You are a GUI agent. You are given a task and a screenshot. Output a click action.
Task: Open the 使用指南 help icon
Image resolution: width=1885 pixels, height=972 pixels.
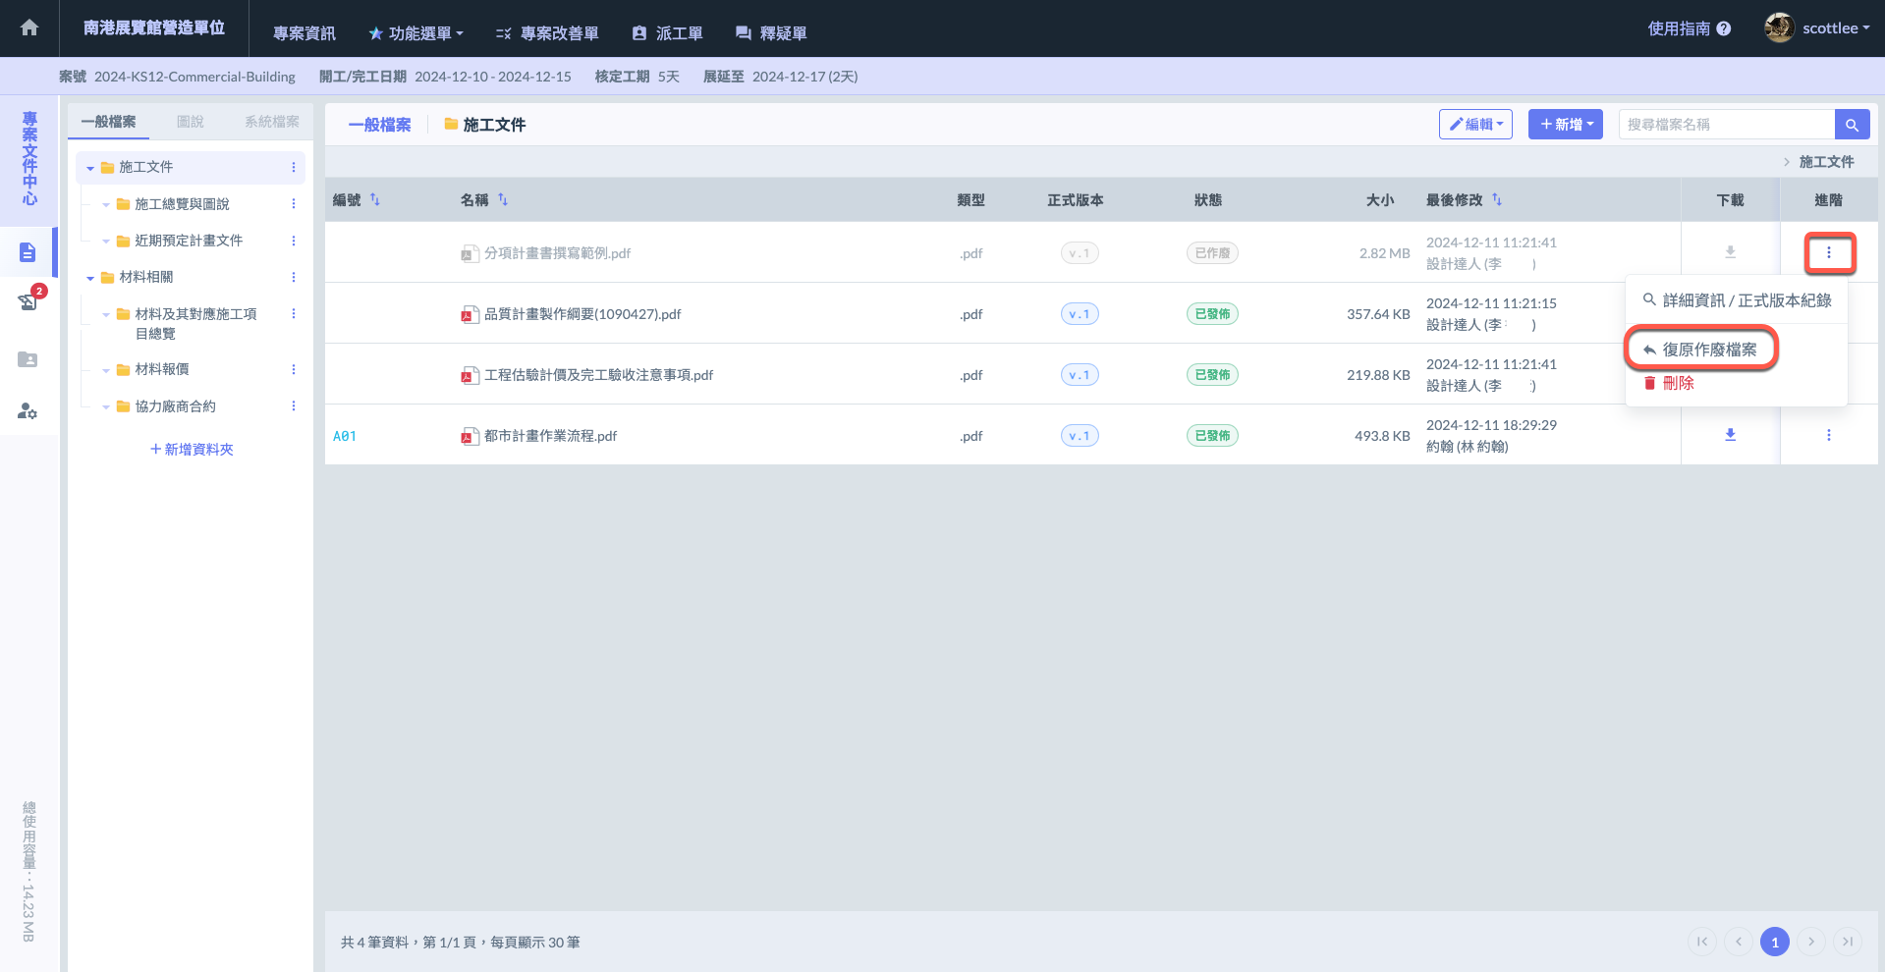[1724, 29]
